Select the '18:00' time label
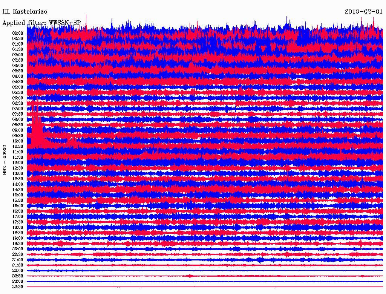Viewport: 386px width, 294px height. 18,228
